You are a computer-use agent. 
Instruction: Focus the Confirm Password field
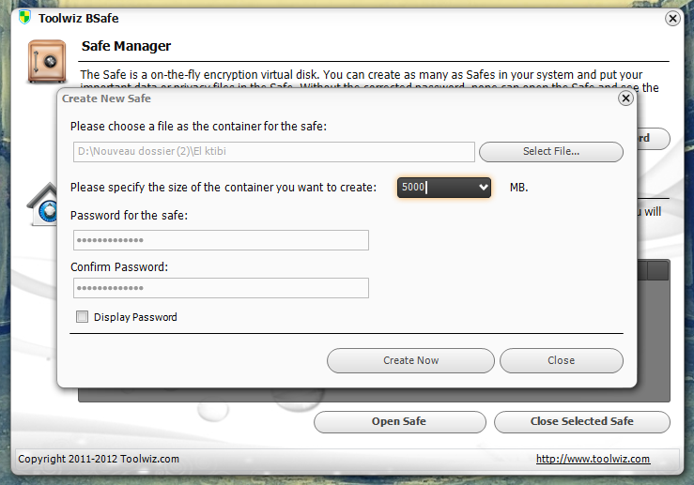pyautogui.click(x=221, y=288)
